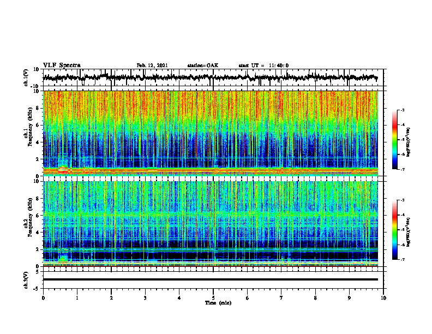Click time axis tick label "4"
This screenshot has height=334, width=432.
[x=179, y=298]
